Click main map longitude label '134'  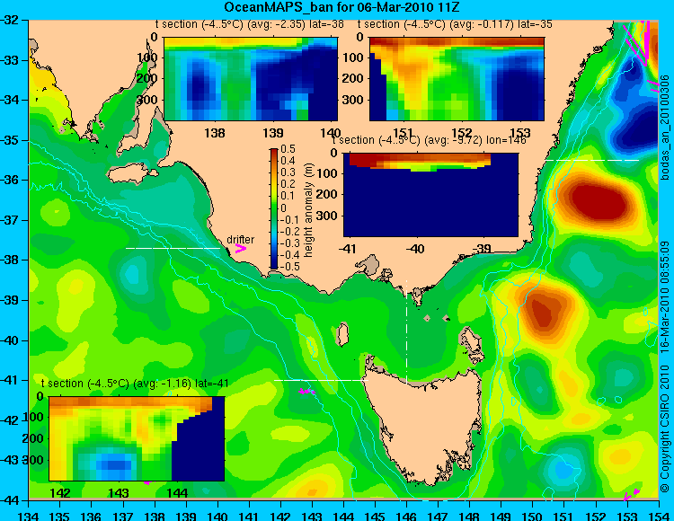[29, 516]
